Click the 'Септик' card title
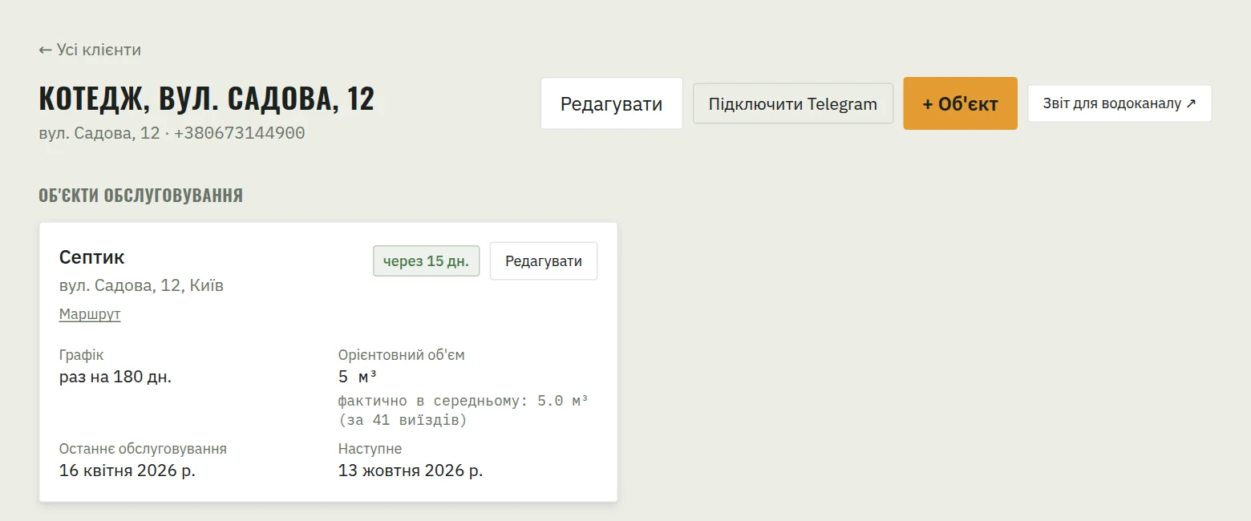This screenshot has width=1251, height=521. [92, 257]
